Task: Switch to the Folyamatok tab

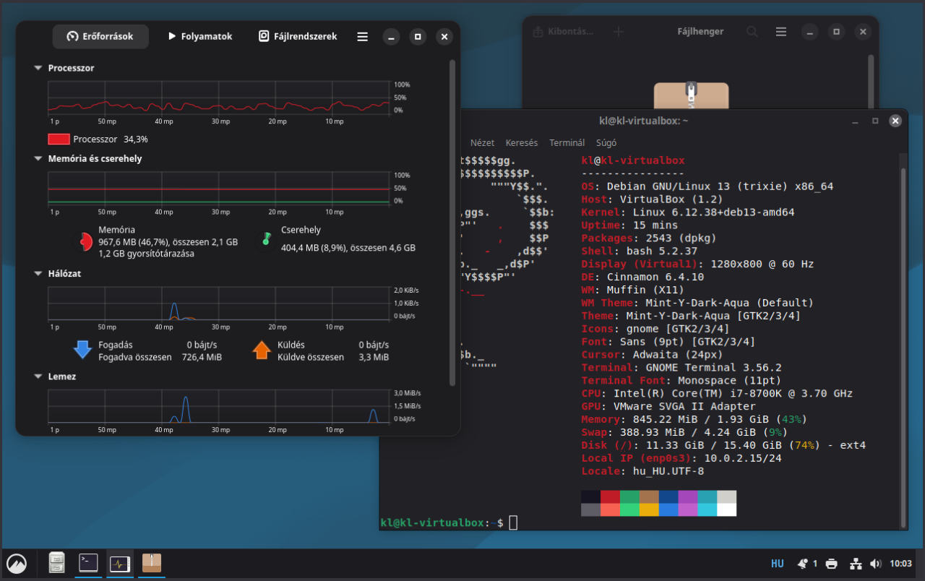Action: coord(200,37)
